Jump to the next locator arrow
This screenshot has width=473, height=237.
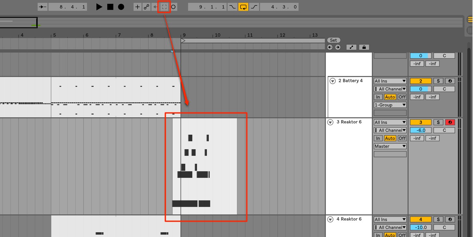[338, 47]
